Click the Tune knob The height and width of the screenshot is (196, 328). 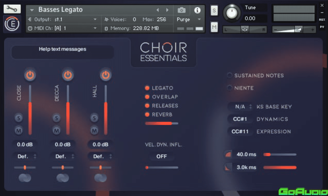pyautogui.click(x=232, y=13)
